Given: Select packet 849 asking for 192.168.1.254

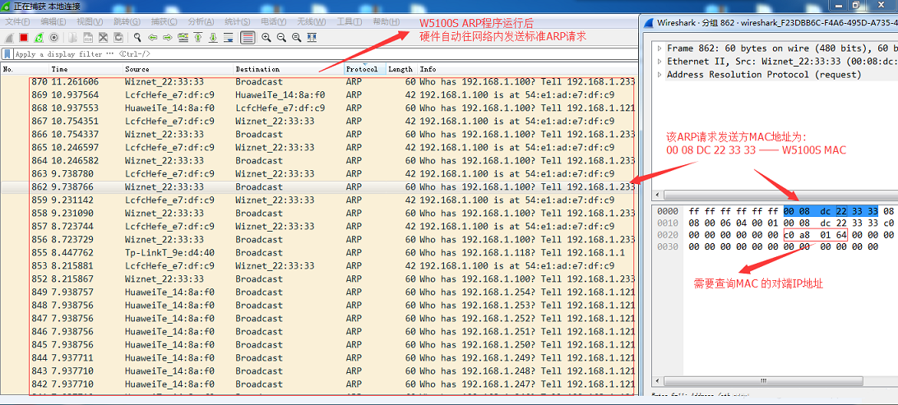Looking at the screenshot, I should click(318, 292).
